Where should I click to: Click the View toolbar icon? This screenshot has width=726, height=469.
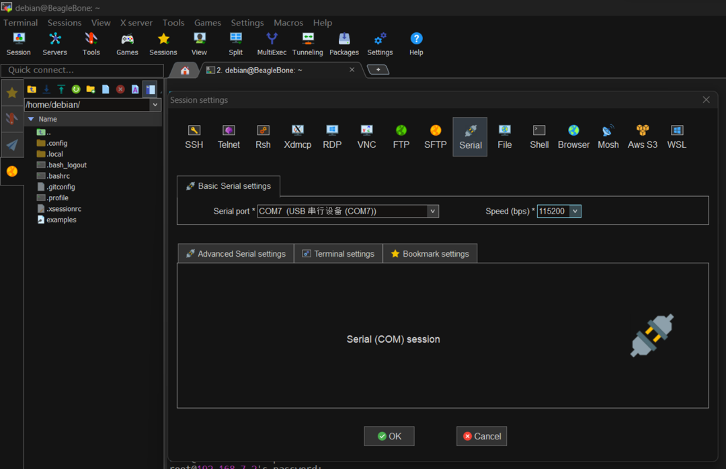coord(199,44)
